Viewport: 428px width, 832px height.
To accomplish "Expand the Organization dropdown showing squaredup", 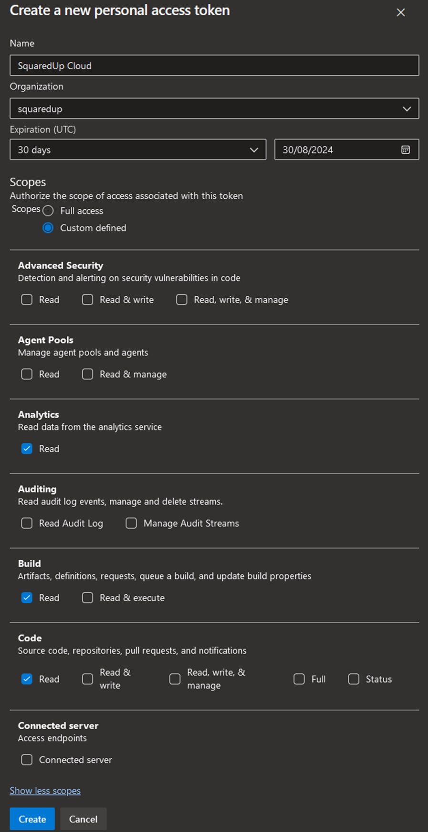I will [x=214, y=108].
